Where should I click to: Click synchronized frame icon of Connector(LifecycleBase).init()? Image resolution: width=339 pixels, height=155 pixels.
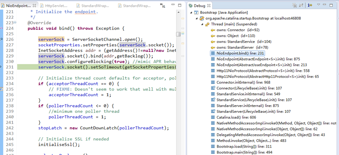(213, 88)
